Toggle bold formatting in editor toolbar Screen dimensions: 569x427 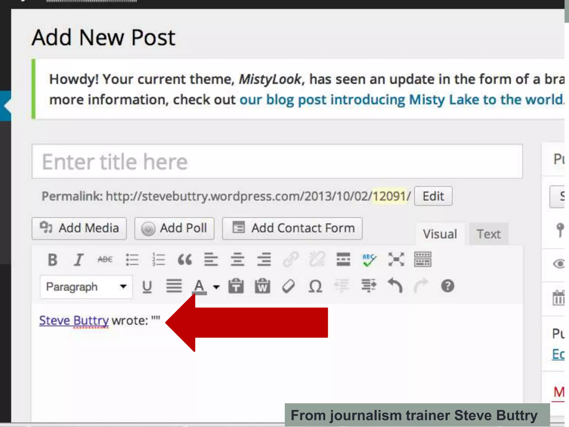point(52,260)
